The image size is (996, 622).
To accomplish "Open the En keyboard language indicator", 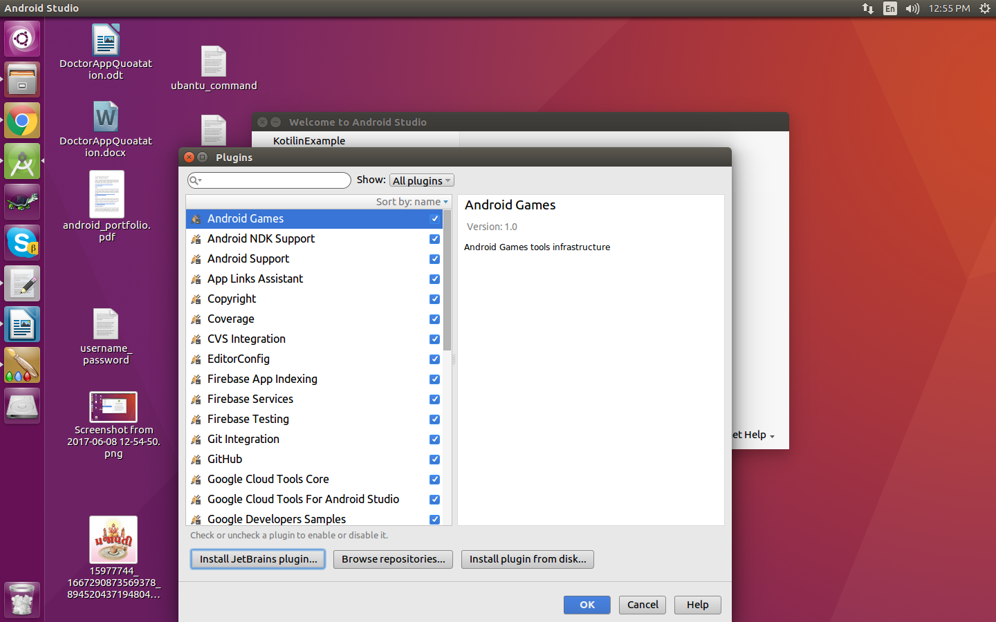I will pos(890,8).
